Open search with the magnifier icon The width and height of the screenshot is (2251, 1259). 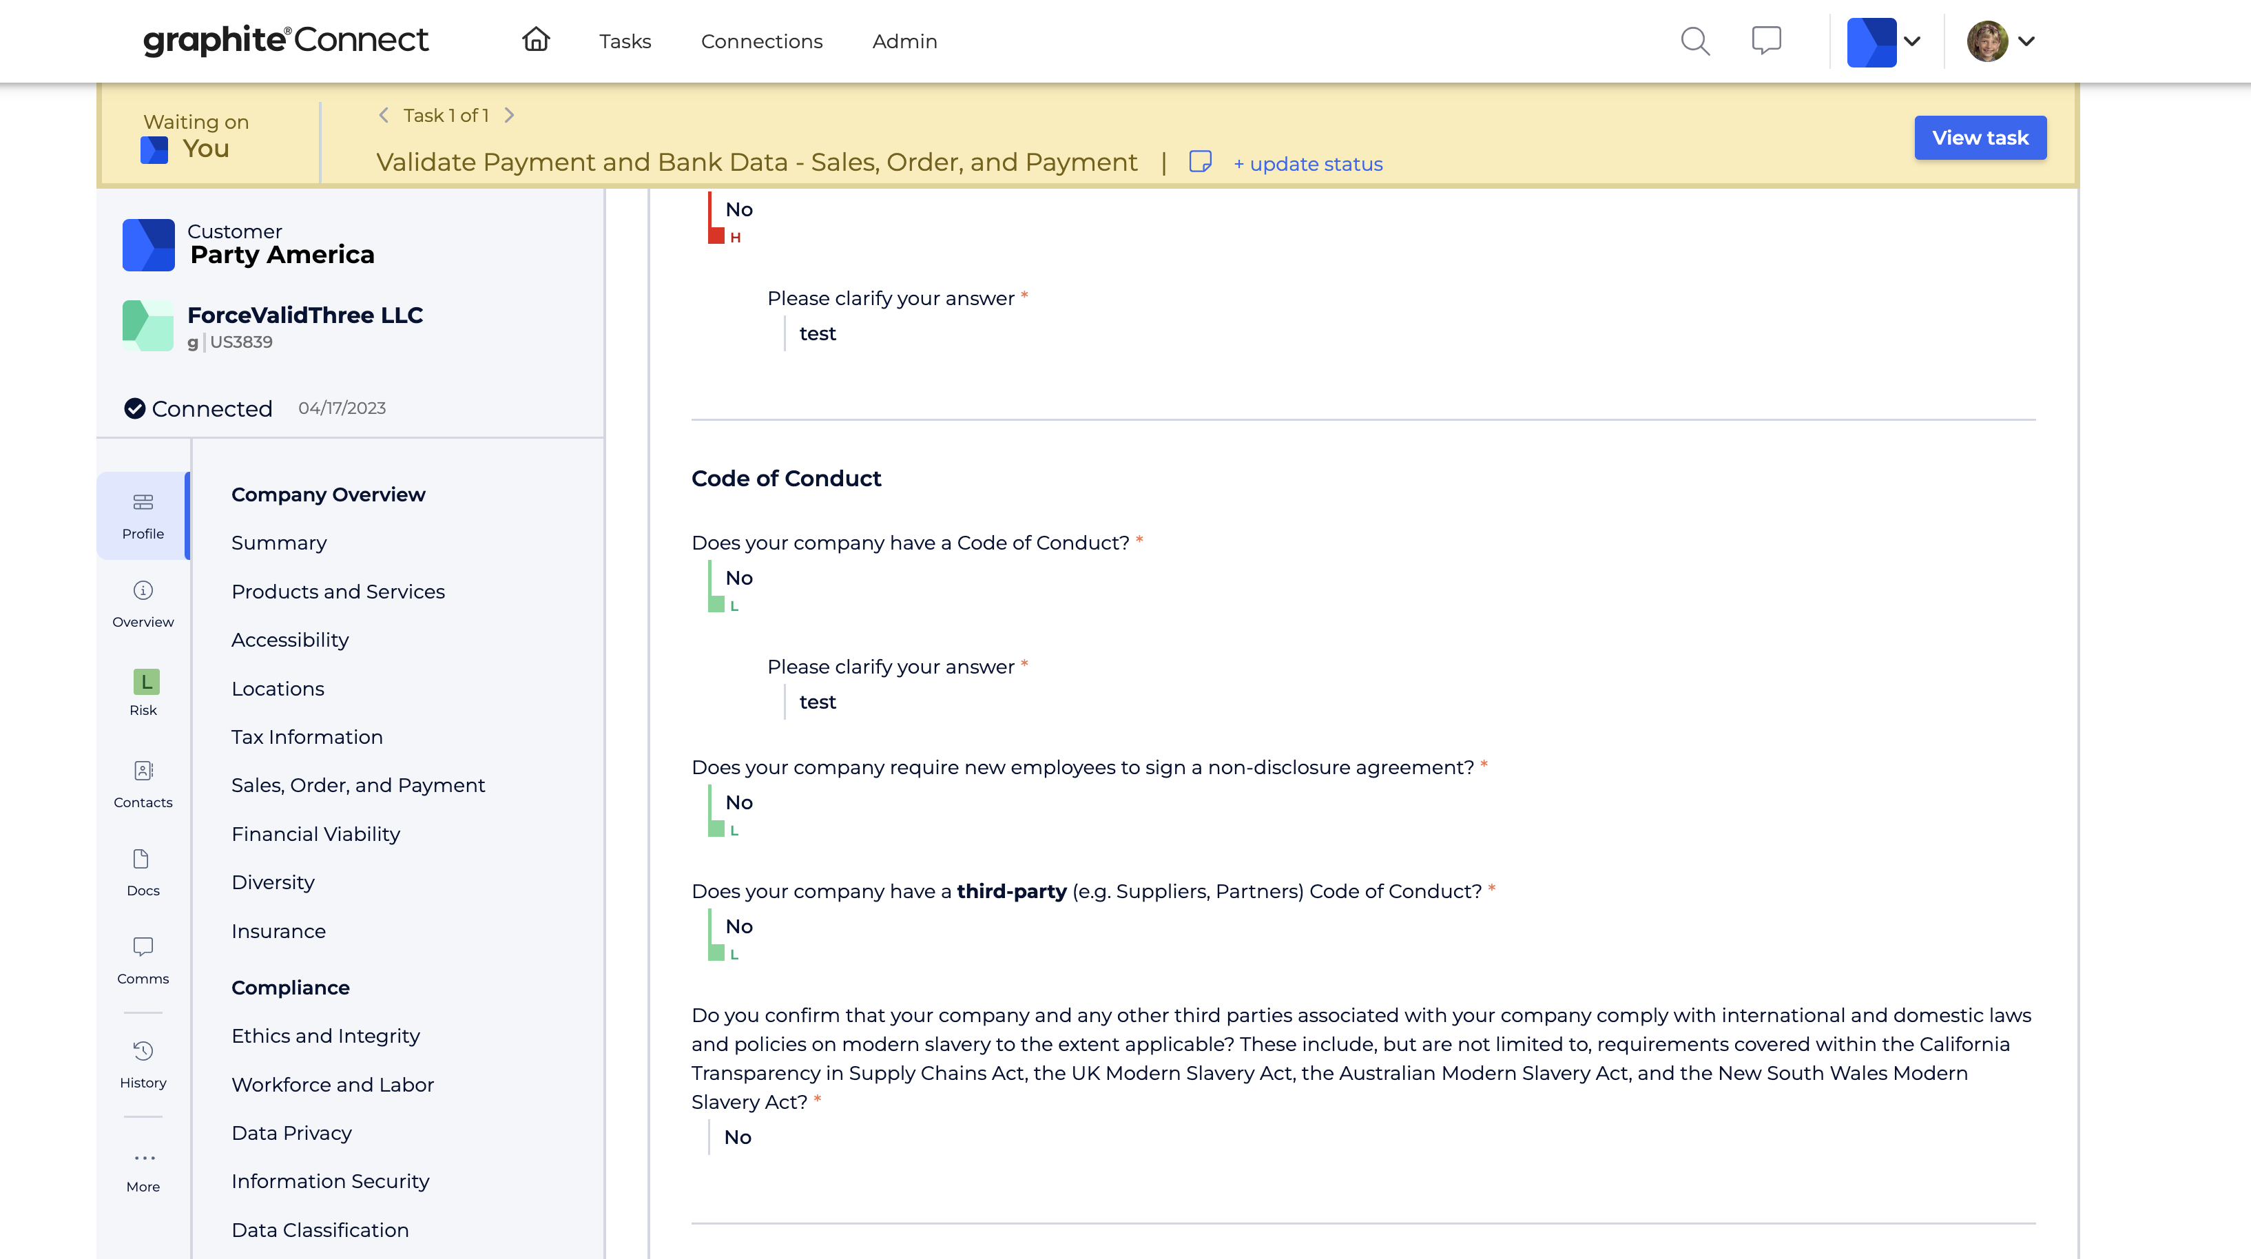[x=1694, y=41]
